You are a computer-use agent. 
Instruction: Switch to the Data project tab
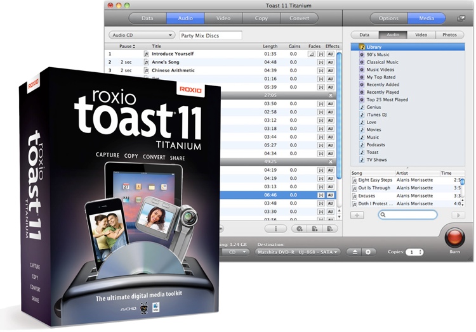(x=147, y=18)
